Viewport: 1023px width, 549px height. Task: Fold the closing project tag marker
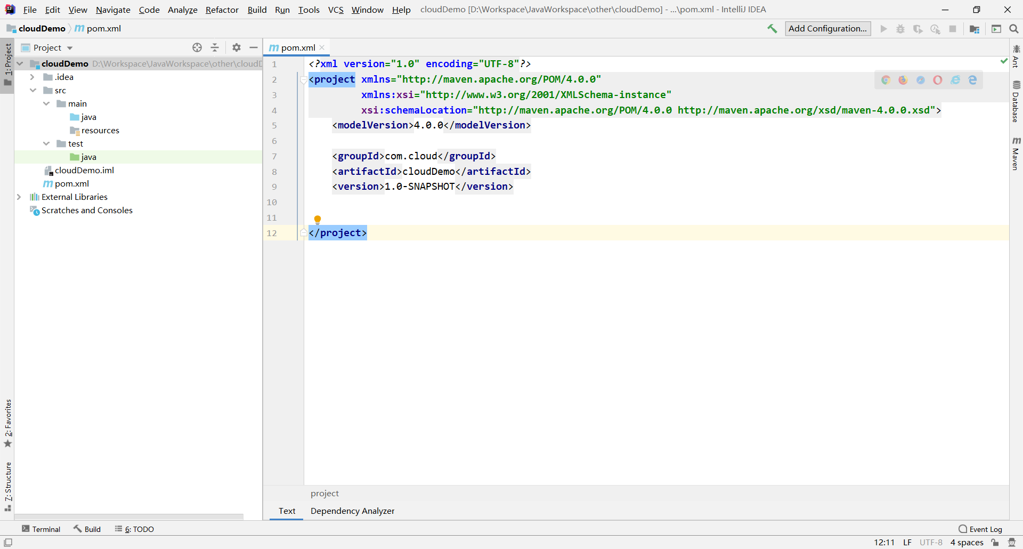[x=304, y=232]
